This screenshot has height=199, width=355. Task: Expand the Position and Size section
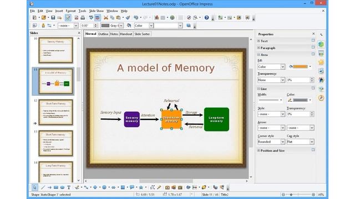[x=258, y=150]
